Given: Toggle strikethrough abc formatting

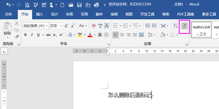Looking at the screenshot, I should (x=48, y=35).
